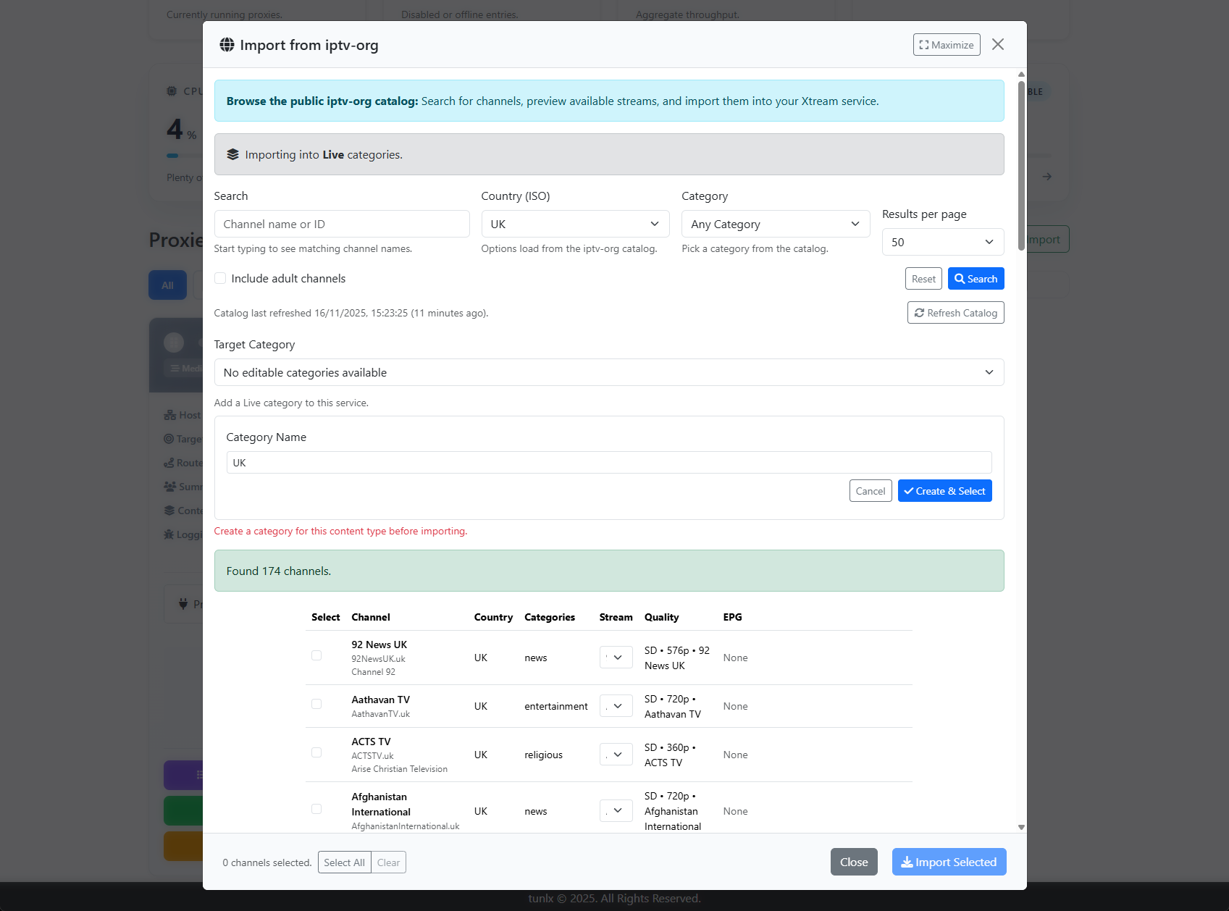The height and width of the screenshot is (911, 1229).
Task: Refresh the iptv-org catalog
Action: click(955, 313)
